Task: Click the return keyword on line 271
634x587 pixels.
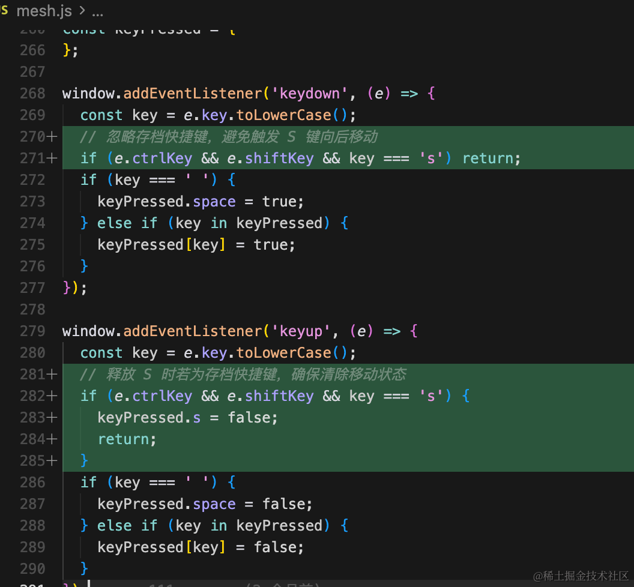Action: click(x=488, y=158)
